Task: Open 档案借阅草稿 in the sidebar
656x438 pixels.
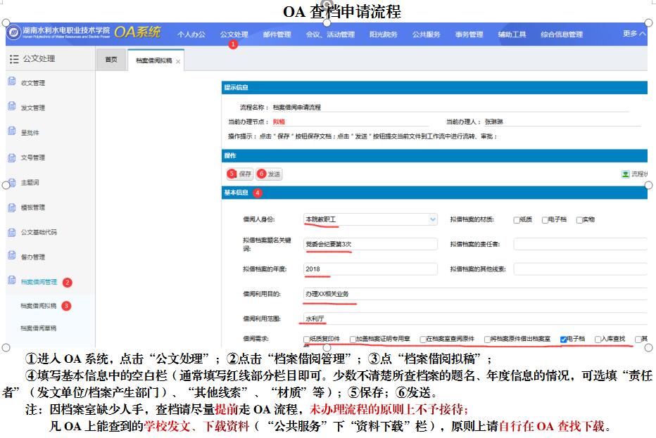Action: pyautogui.click(x=39, y=328)
